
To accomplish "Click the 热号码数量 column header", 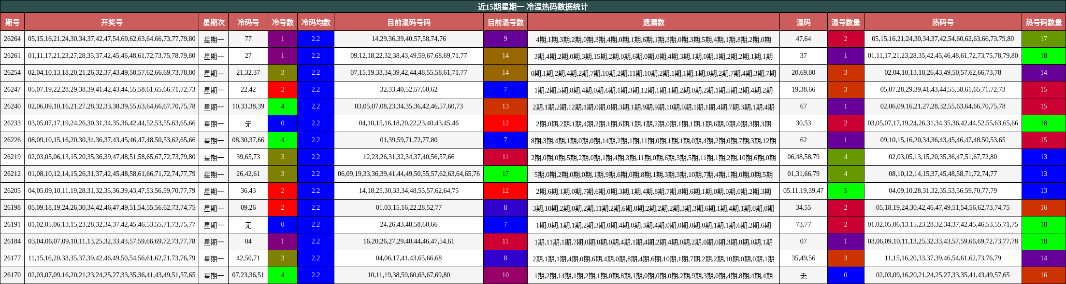I will click(1044, 22).
